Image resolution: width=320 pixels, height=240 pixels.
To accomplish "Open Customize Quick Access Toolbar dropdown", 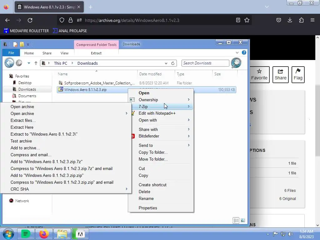I will pyautogui.click(x=28, y=44).
